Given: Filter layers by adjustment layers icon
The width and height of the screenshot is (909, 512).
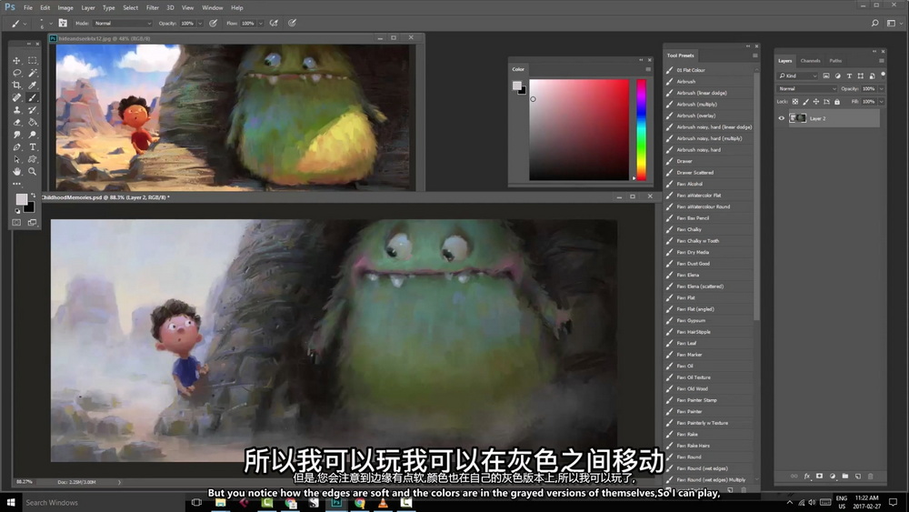Looking at the screenshot, I should click(x=838, y=75).
